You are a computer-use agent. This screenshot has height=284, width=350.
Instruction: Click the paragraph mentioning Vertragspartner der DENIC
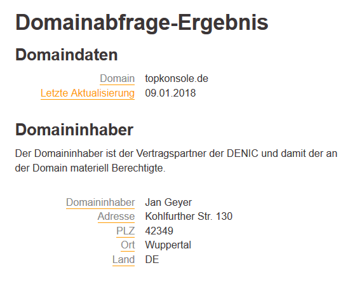coord(176,161)
